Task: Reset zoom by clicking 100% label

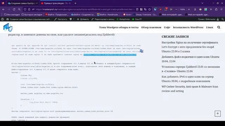Action: click(x=182, y=9)
